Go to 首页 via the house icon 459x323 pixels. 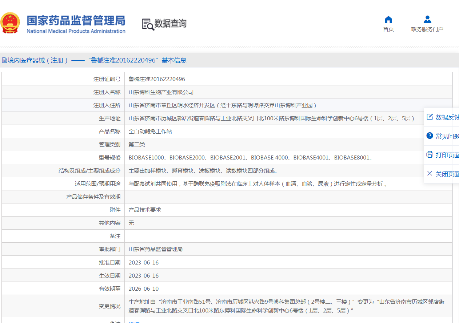tap(388, 20)
